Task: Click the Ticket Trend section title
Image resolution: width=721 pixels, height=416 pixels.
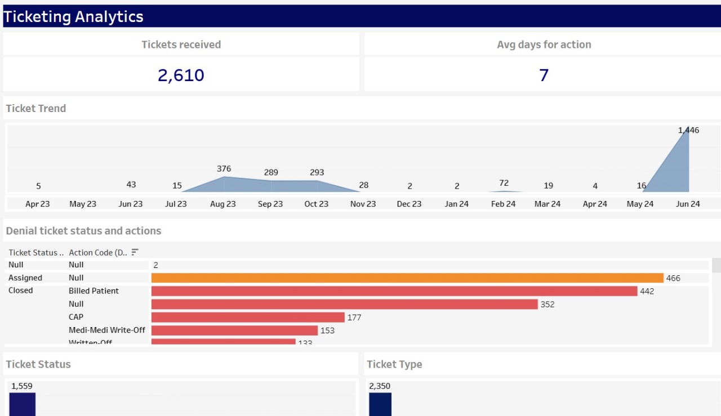Action: (x=36, y=109)
